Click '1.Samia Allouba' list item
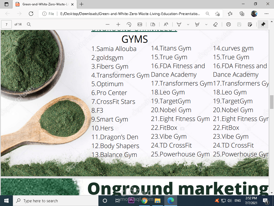The height and width of the screenshot is (206, 274). 114,49
